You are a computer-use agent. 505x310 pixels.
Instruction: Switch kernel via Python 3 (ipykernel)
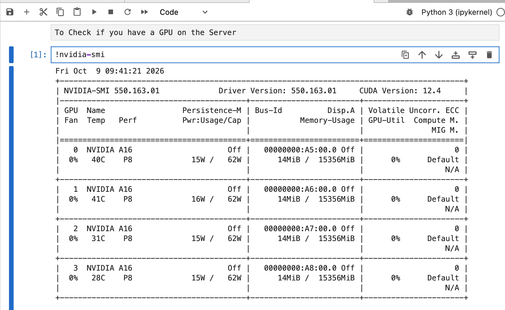(457, 12)
